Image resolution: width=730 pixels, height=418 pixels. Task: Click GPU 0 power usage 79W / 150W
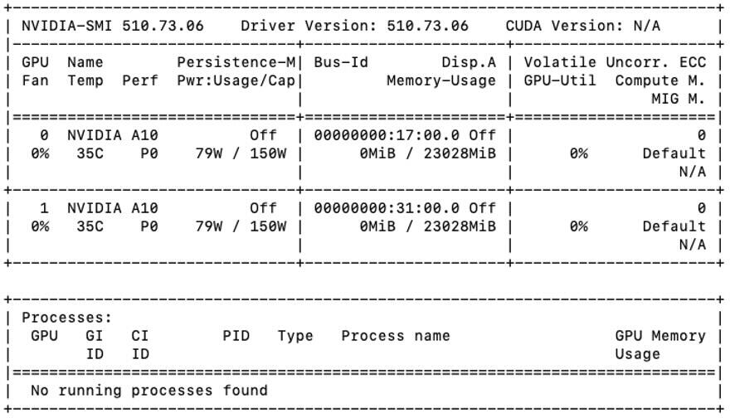[x=241, y=153]
